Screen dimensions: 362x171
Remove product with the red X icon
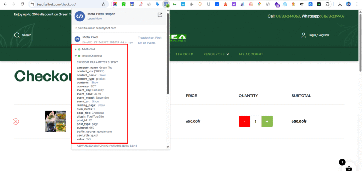point(16,121)
